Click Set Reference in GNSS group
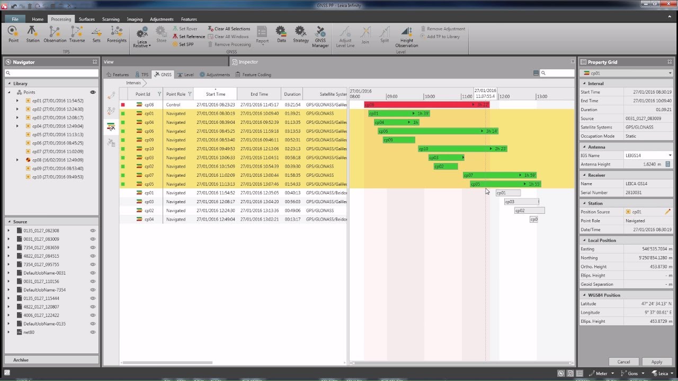Image resolution: width=678 pixels, height=381 pixels. [x=189, y=37]
